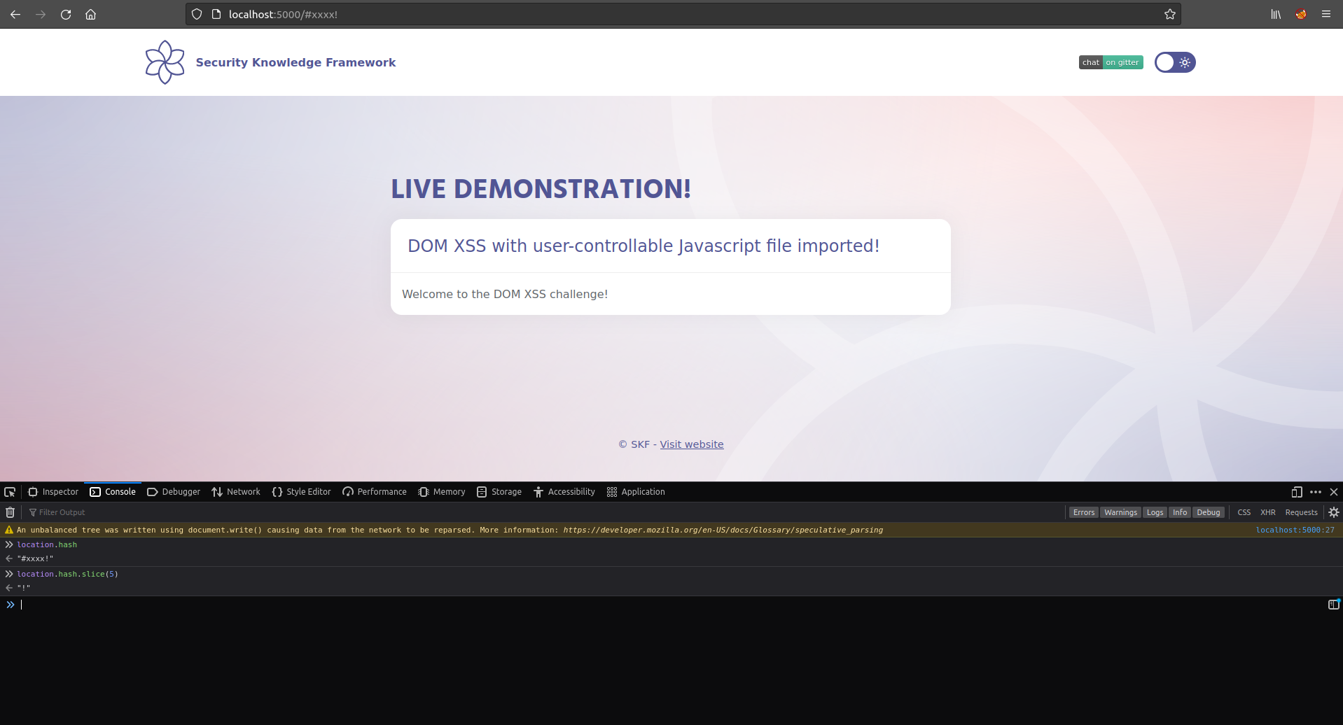
Task: Open the Network tab
Action: click(236, 492)
